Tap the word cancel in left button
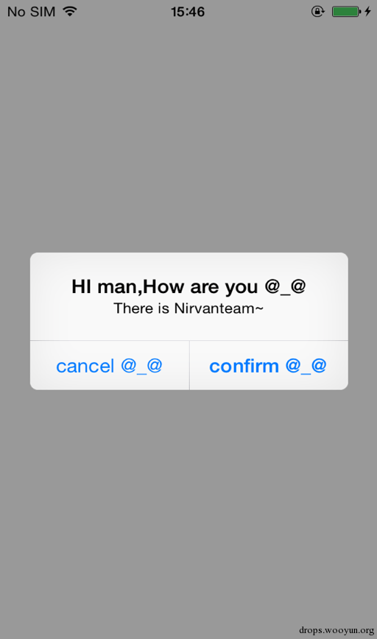377x639 pixels. click(85, 367)
